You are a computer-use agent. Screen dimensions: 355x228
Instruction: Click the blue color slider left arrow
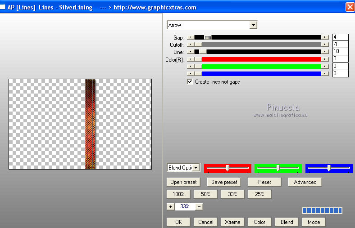click(x=191, y=73)
